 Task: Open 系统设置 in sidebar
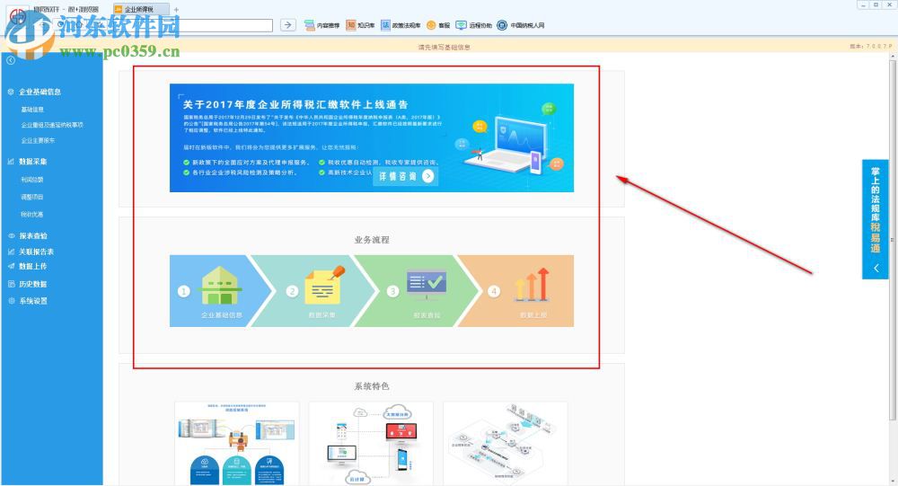coord(33,301)
